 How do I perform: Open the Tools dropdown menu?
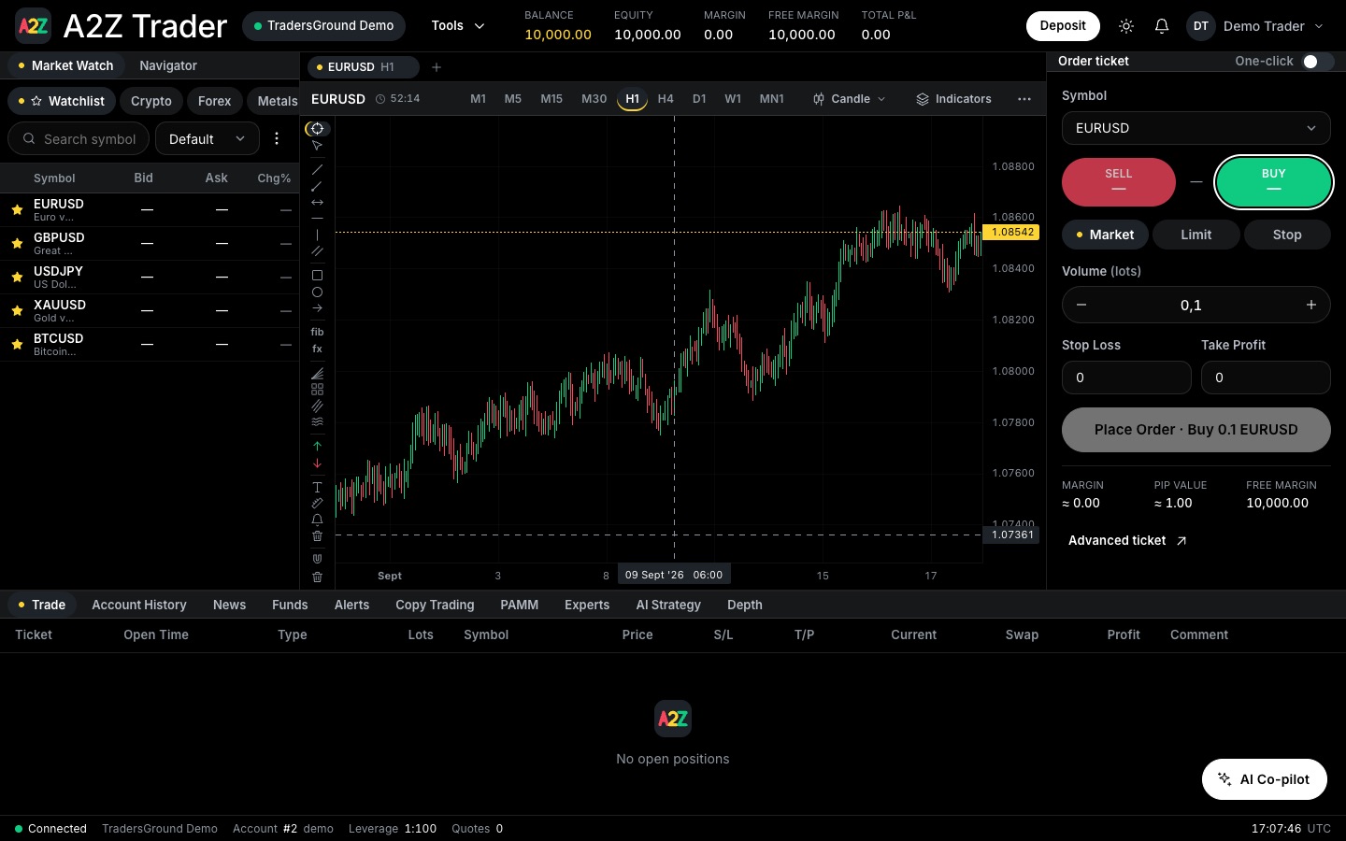tap(458, 26)
